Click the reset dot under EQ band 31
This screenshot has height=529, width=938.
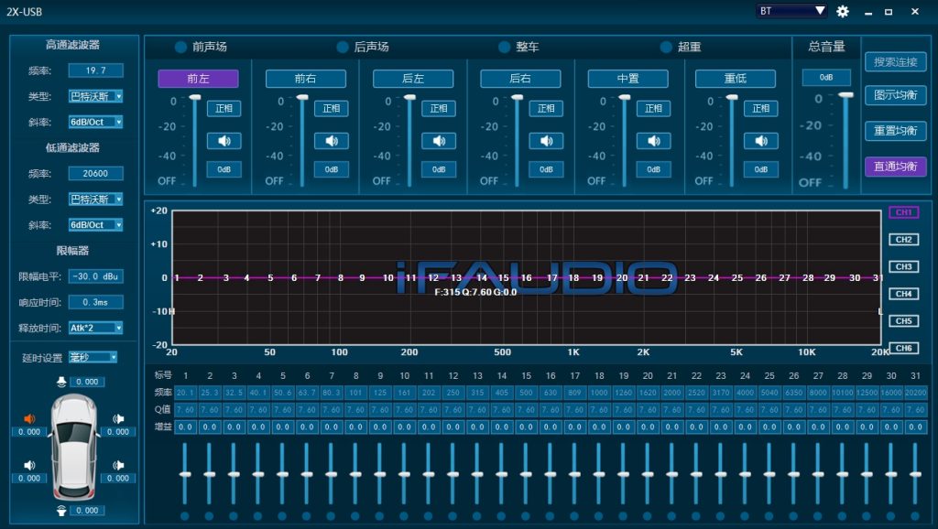tap(915, 516)
